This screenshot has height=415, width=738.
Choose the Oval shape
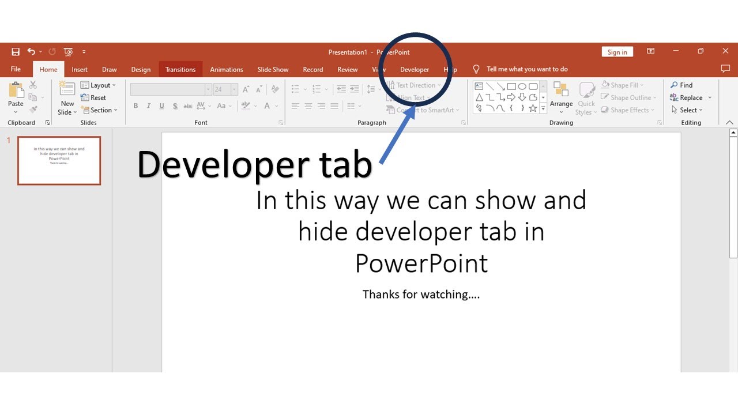click(522, 86)
